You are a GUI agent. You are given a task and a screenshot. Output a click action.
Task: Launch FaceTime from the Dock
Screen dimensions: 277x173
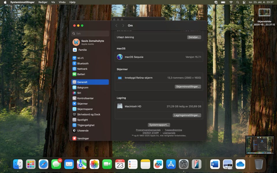point(107,164)
